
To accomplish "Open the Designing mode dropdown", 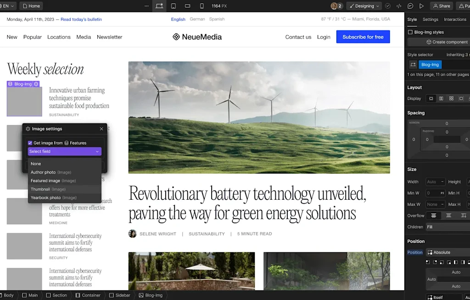I will pyautogui.click(x=364, y=6).
